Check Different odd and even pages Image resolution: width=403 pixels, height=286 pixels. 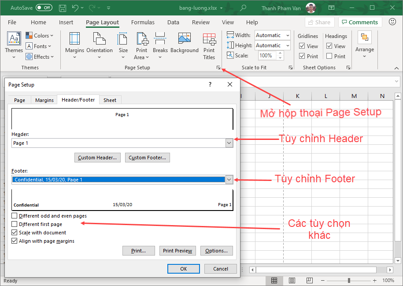[x=15, y=216]
